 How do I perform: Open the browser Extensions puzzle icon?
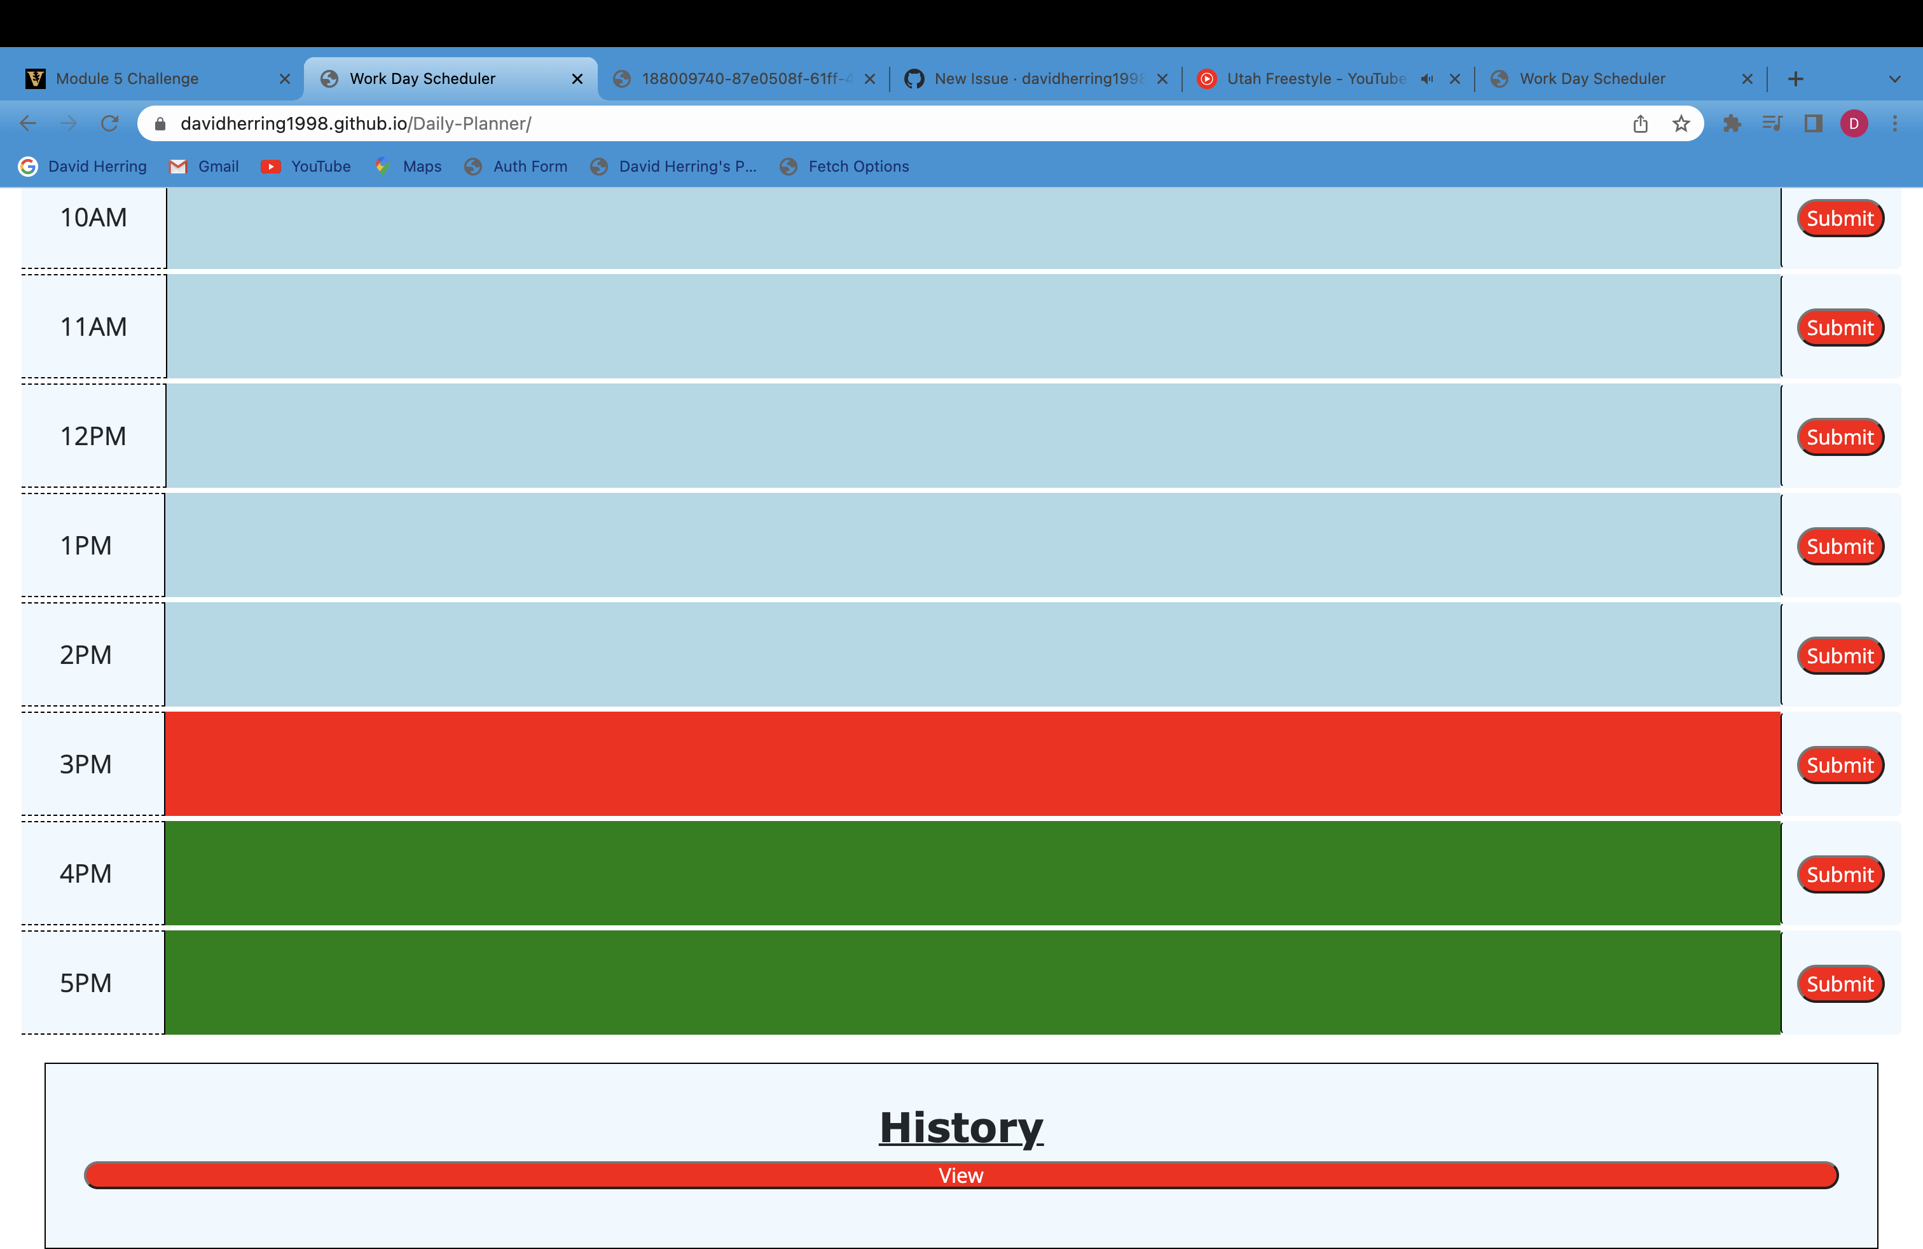[x=1732, y=123]
